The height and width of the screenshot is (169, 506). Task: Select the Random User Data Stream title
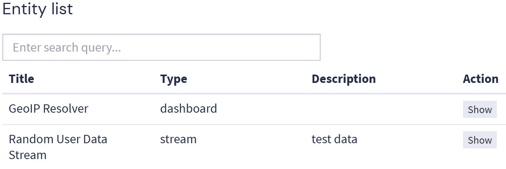pos(58,147)
